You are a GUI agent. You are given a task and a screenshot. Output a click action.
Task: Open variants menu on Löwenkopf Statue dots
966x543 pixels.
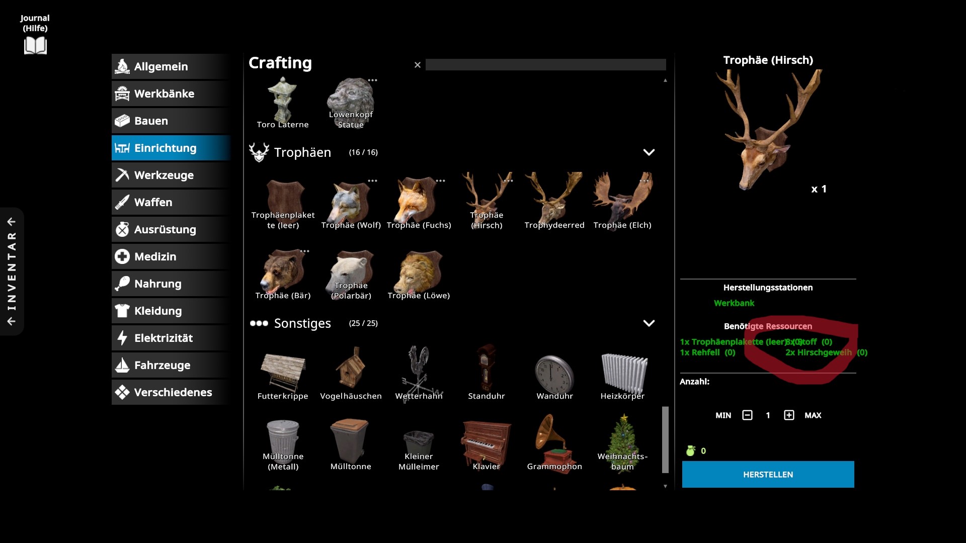tap(372, 80)
